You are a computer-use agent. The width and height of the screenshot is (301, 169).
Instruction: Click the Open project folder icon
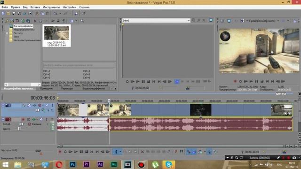click(x=8, y=14)
